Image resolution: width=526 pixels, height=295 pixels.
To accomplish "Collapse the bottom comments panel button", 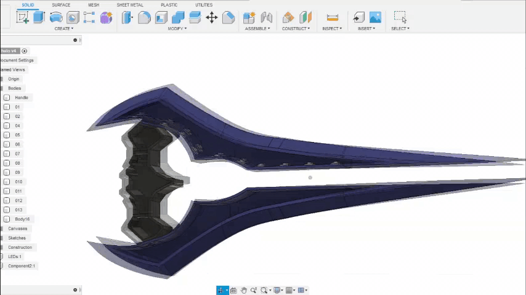I will (x=75, y=290).
